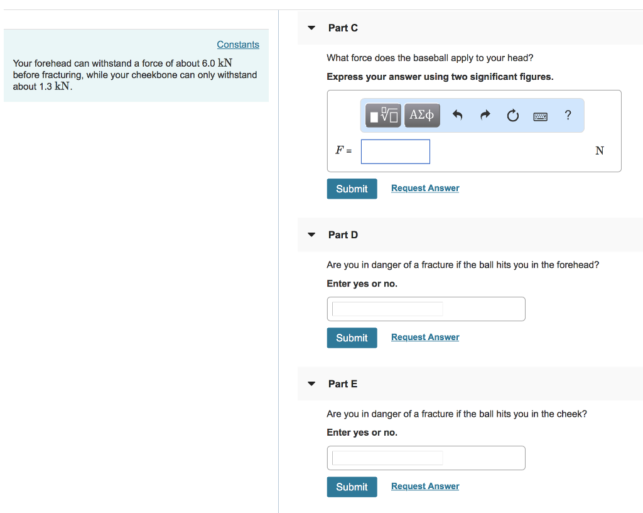The image size is (643, 513).
Task: Click the F = answer input box
Action: [x=396, y=152]
